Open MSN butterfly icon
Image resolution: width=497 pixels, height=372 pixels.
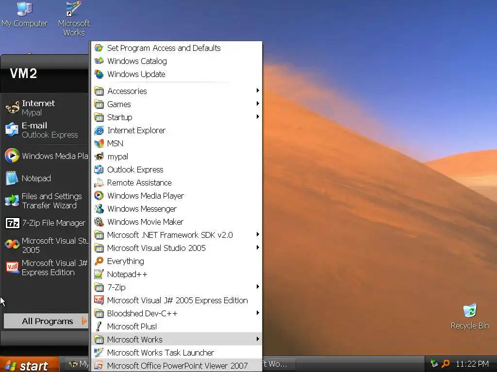(99, 143)
